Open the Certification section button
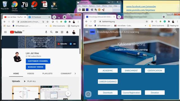This screenshot has width=180, height=101. coord(155,70)
